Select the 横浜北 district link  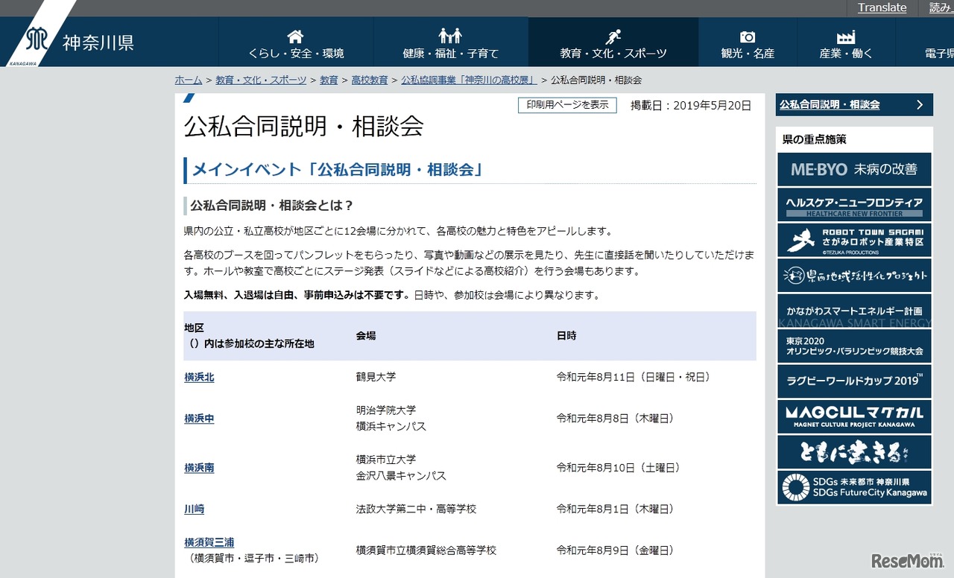pos(198,377)
